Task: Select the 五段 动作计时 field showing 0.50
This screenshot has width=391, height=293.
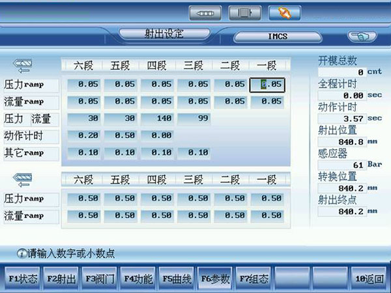Action: point(120,136)
